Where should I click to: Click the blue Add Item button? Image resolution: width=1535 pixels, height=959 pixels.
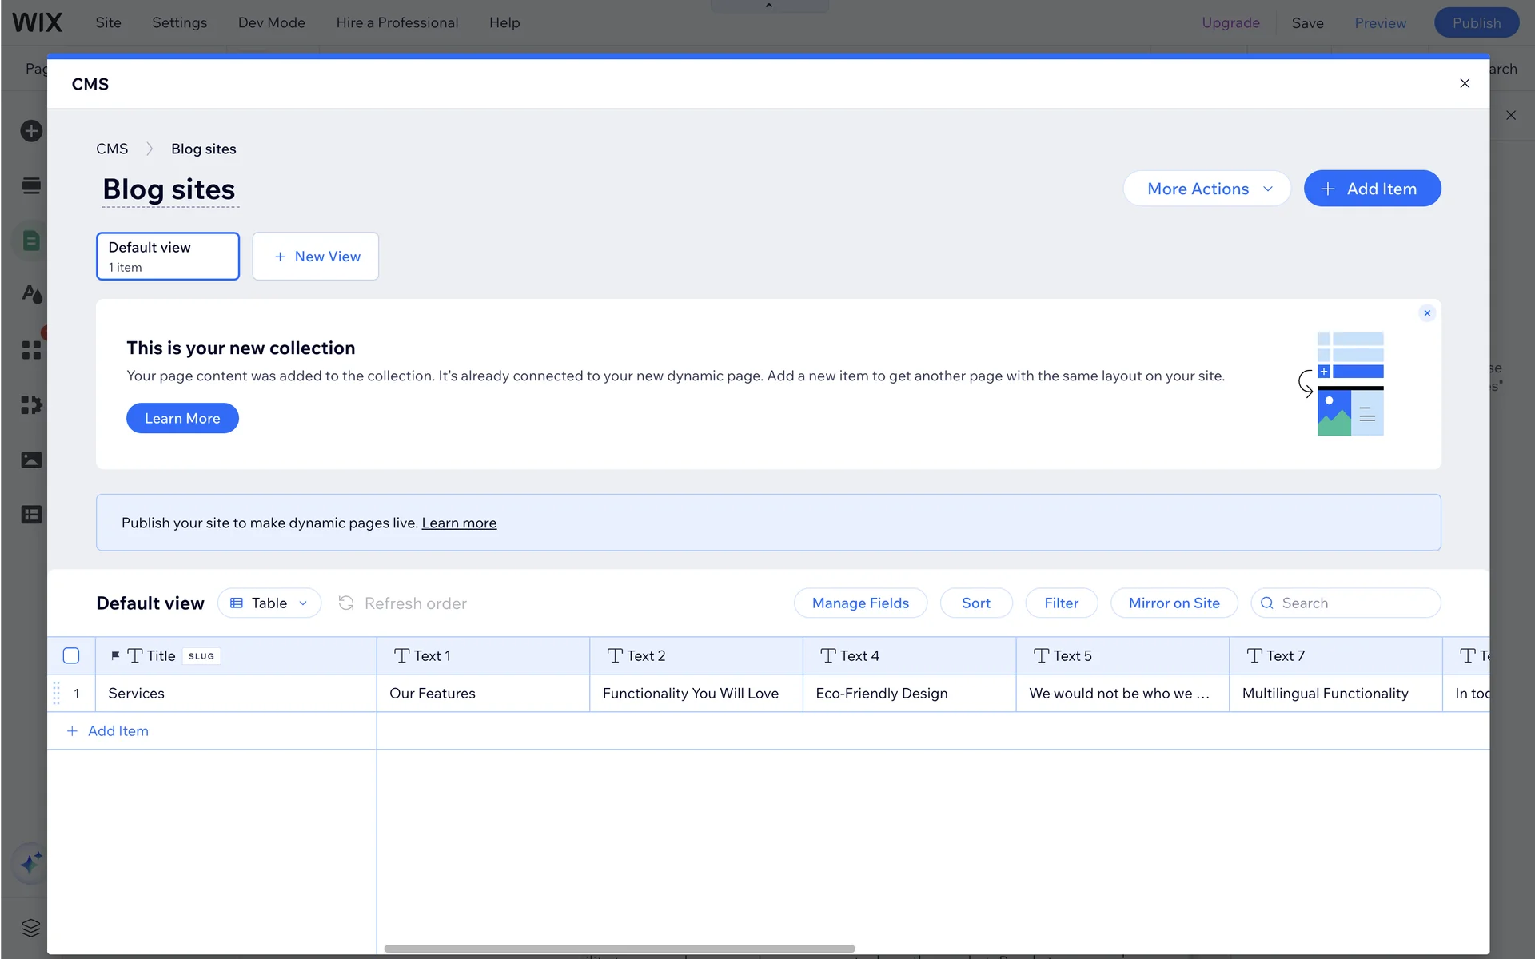click(1372, 189)
